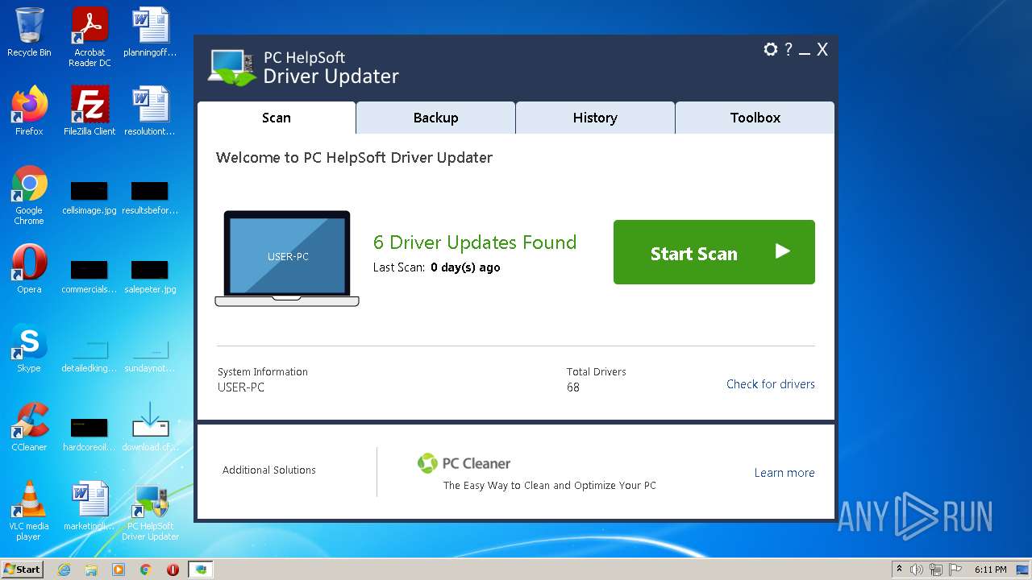Open the Windows Start menu

pyautogui.click(x=23, y=569)
